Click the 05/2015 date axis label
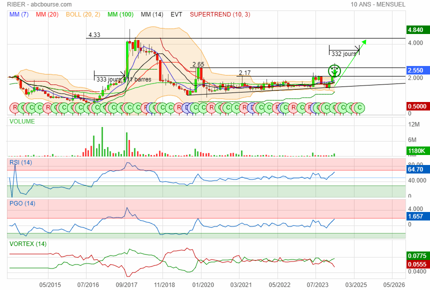The width and height of the screenshot is (430, 290). point(50,285)
